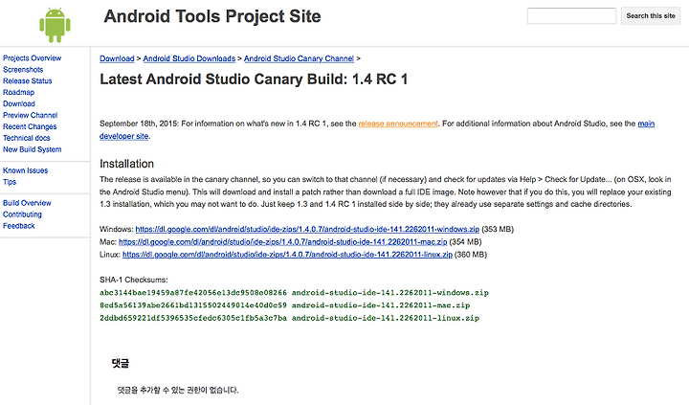Image resolution: width=689 pixels, height=405 pixels.
Task: Select Download in the sidebar
Action: click(19, 103)
